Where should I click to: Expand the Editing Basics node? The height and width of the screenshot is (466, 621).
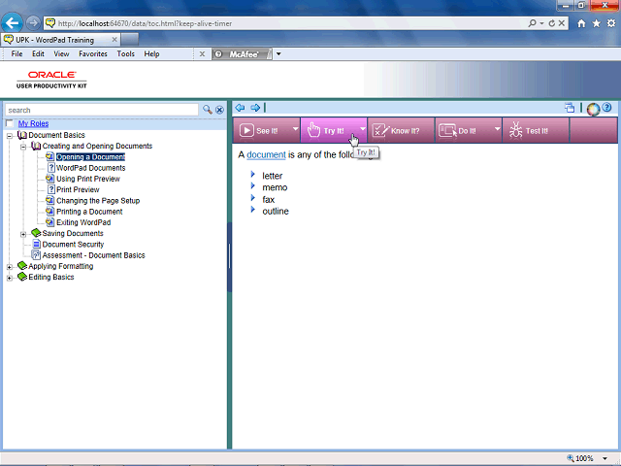(10, 278)
